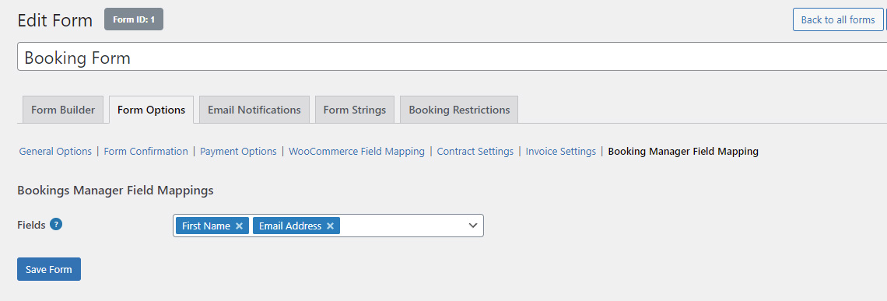Click Back to all forms button
This screenshot has height=301, width=887.
tap(838, 19)
